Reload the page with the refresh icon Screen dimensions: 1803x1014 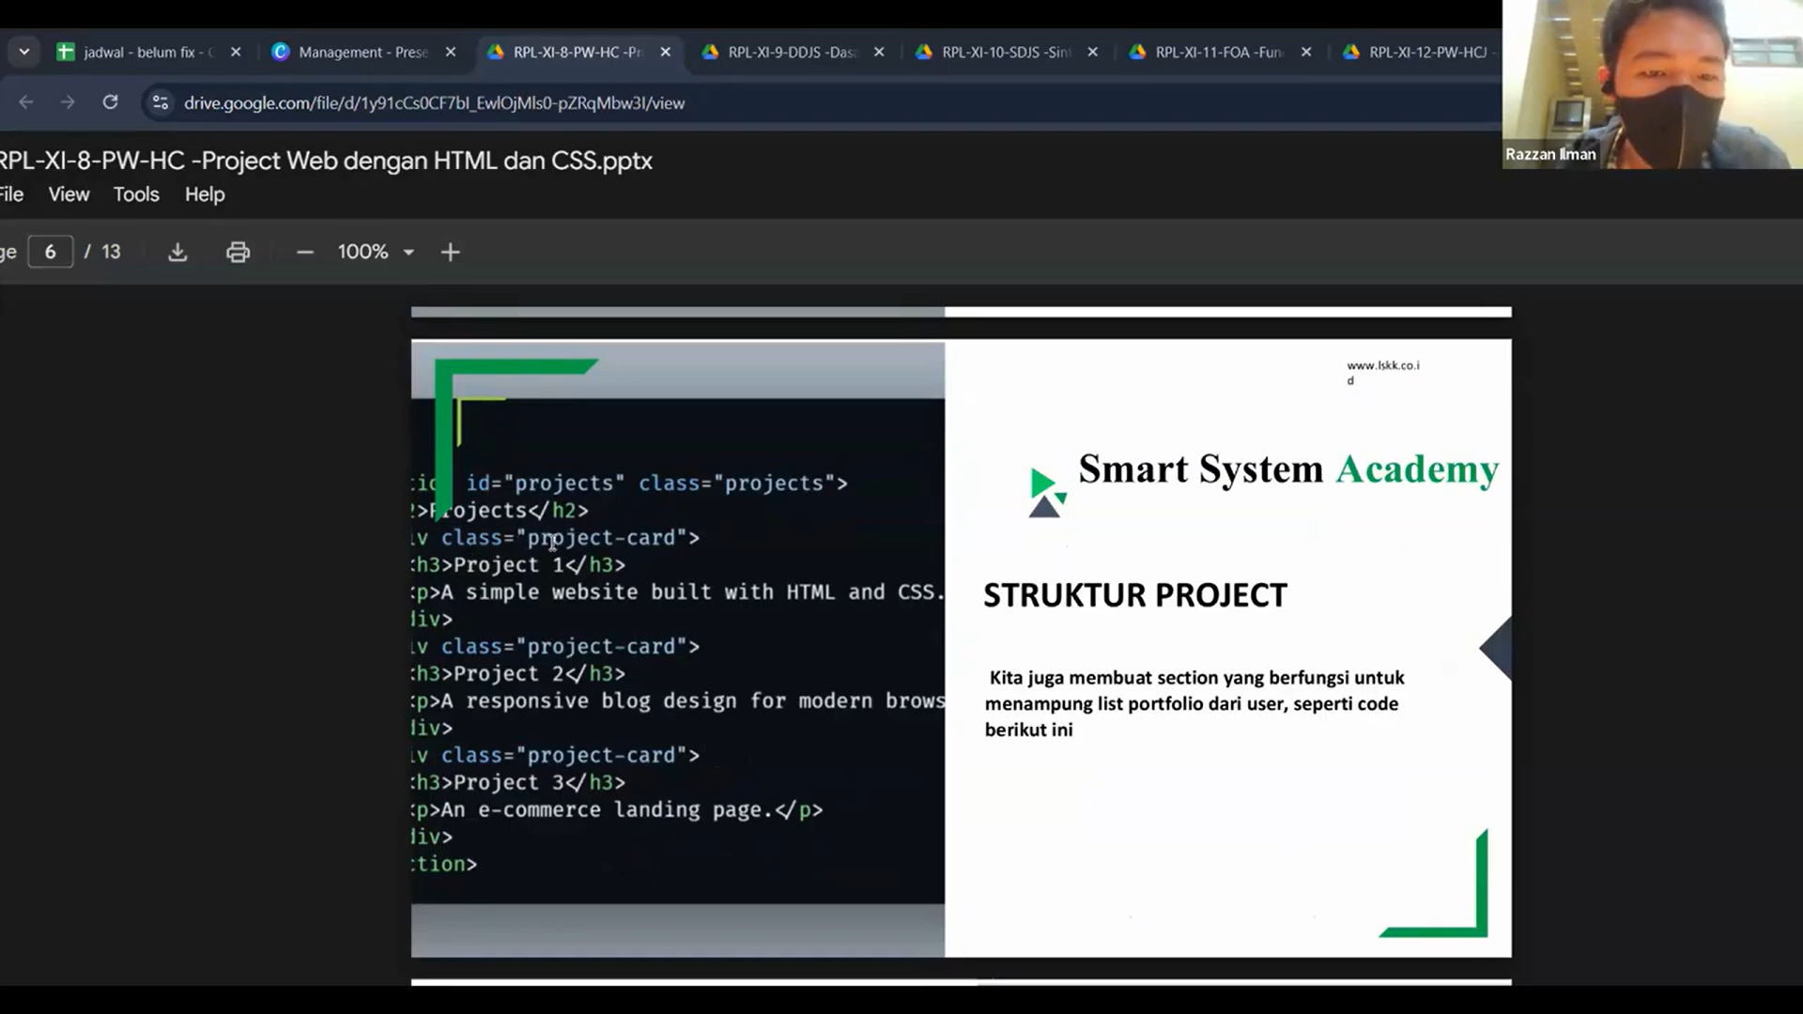tap(110, 102)
